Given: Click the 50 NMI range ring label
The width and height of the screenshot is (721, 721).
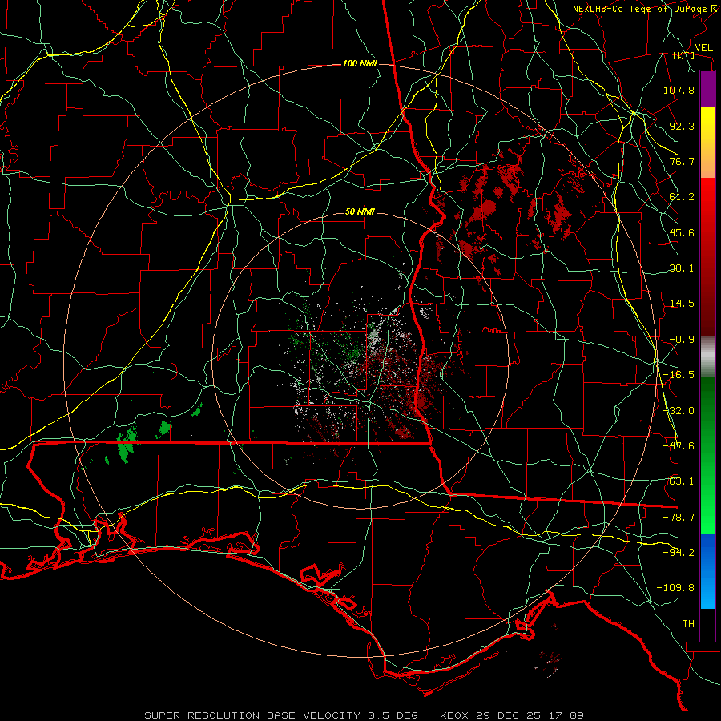Looking at the screenshot, I should point(360,212).
